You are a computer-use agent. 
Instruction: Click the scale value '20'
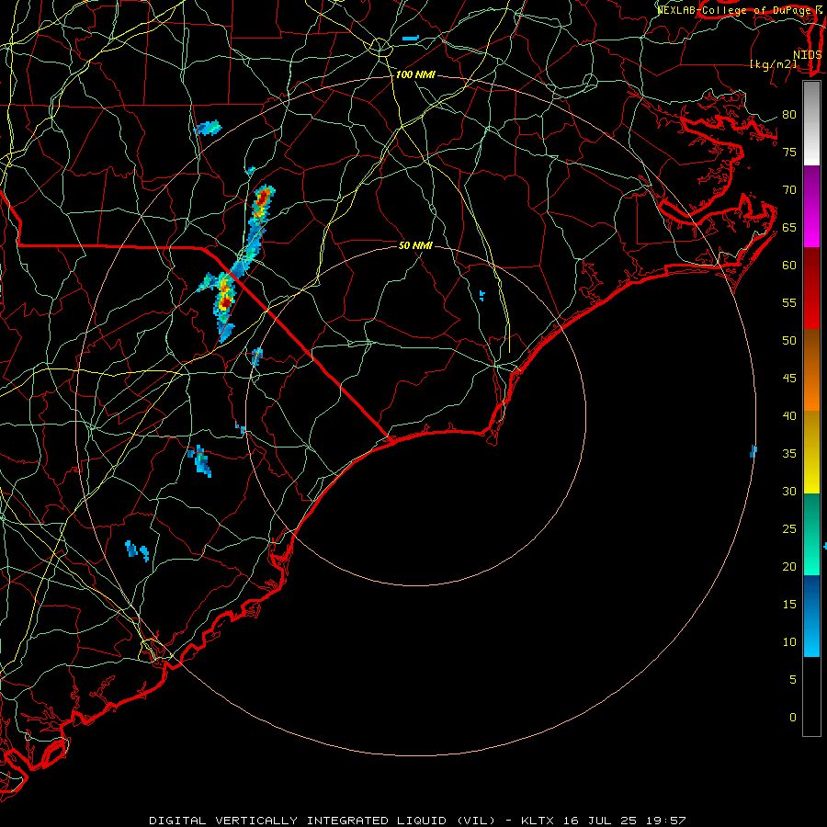click(x=789, y=567)
